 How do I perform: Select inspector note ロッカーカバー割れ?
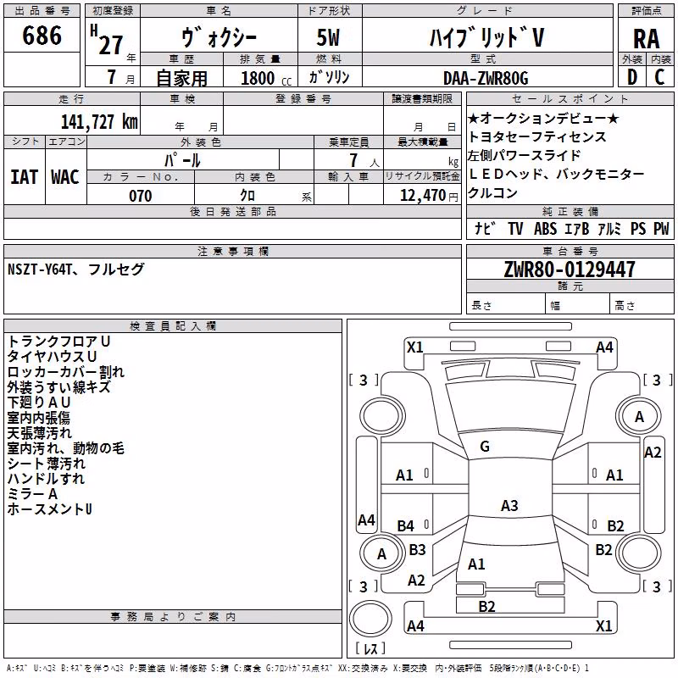[66, 372]
